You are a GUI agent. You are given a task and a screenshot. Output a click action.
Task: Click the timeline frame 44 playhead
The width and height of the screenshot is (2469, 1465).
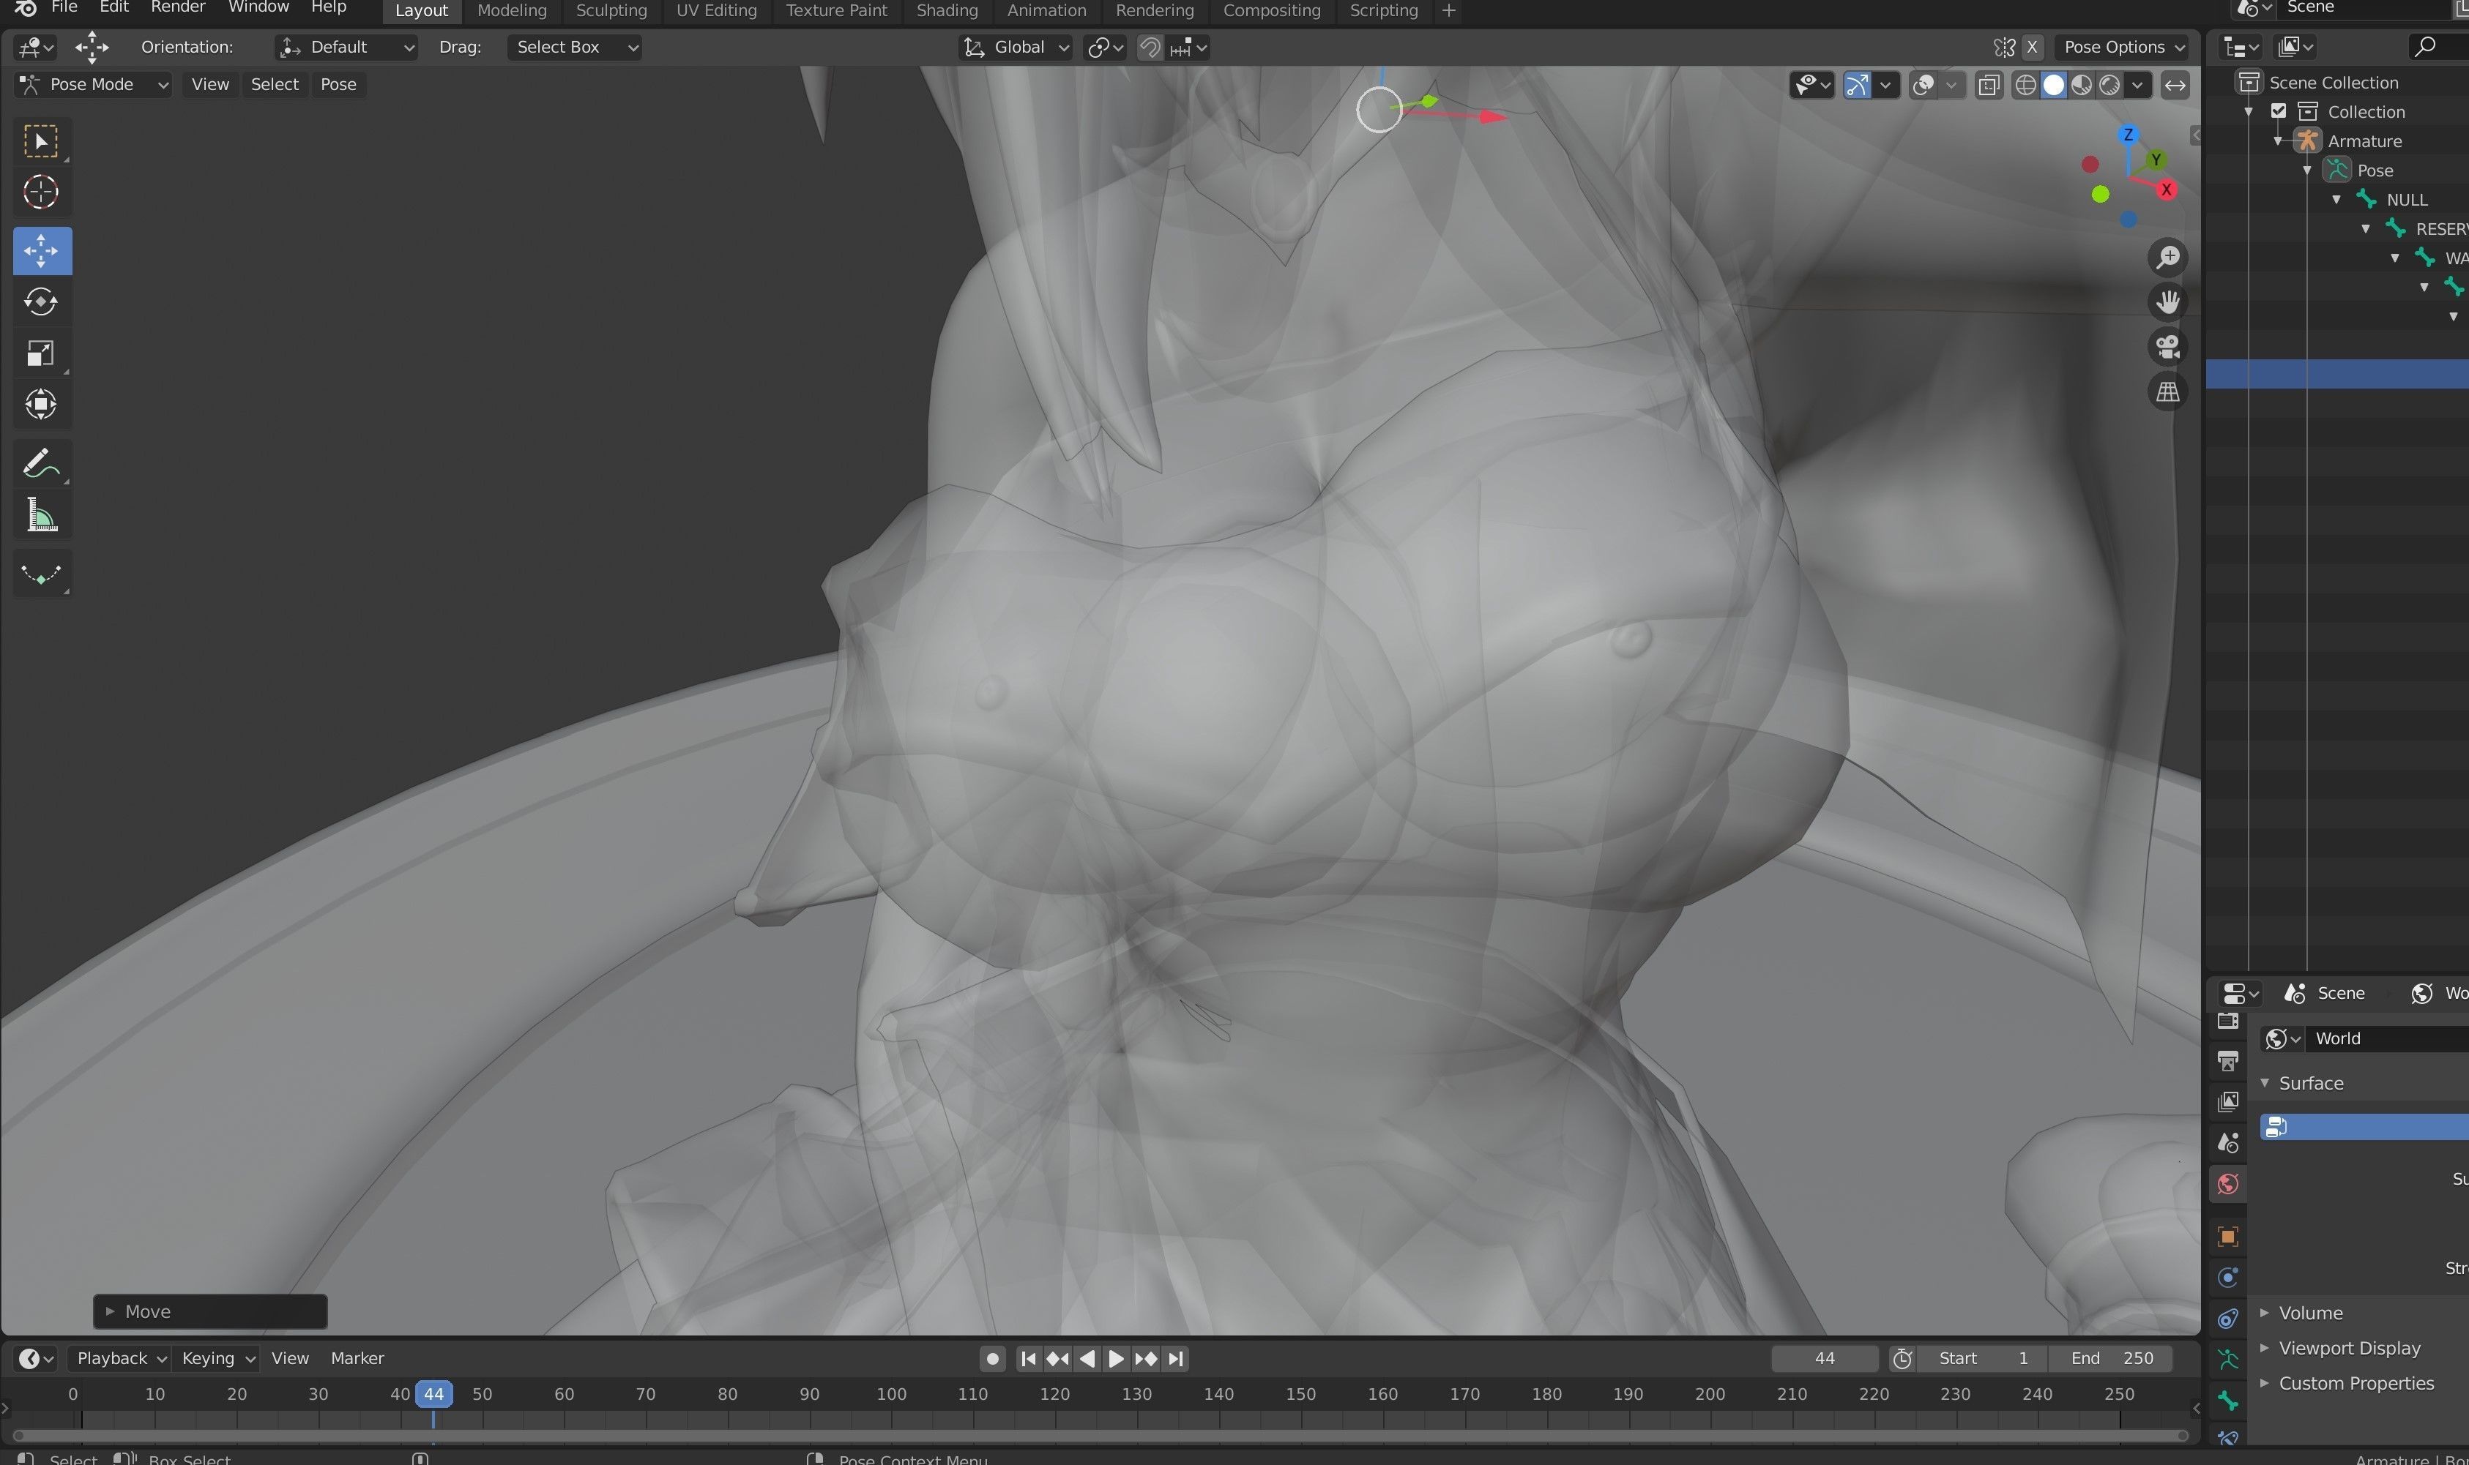pos(433,1394)
